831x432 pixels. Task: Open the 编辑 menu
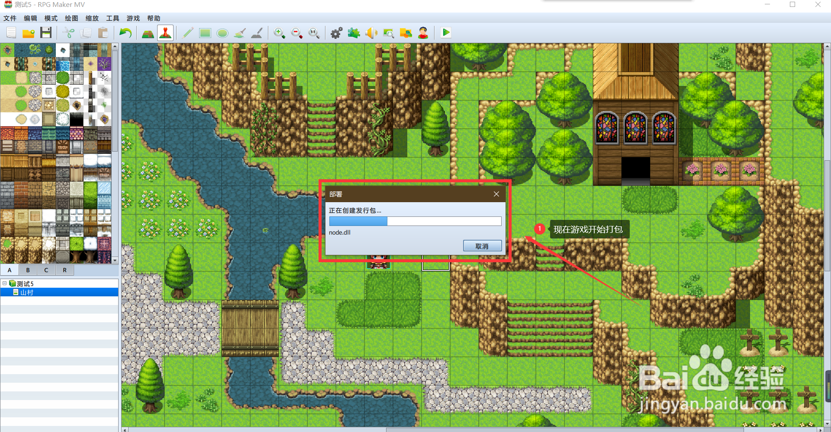[x=30, y=18]
